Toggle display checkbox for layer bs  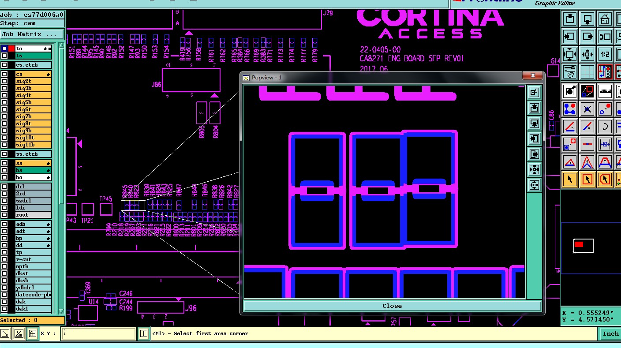point(4,170)
